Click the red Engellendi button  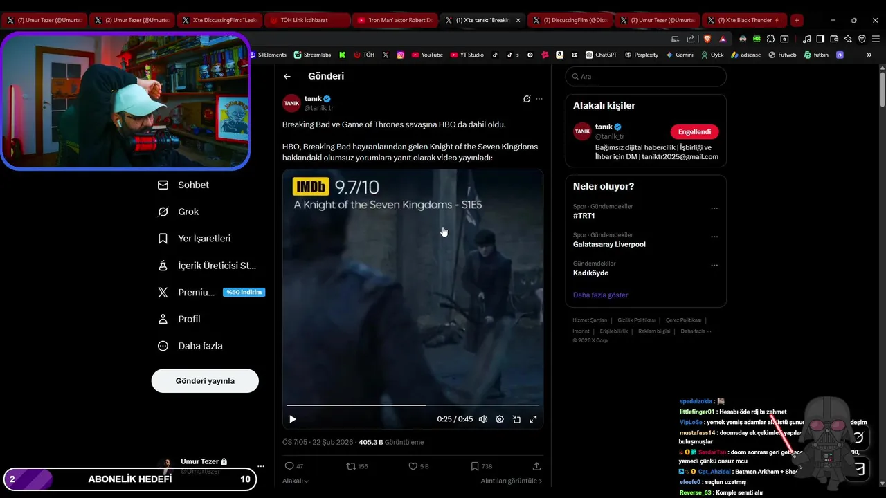click(x=694, y=132)
